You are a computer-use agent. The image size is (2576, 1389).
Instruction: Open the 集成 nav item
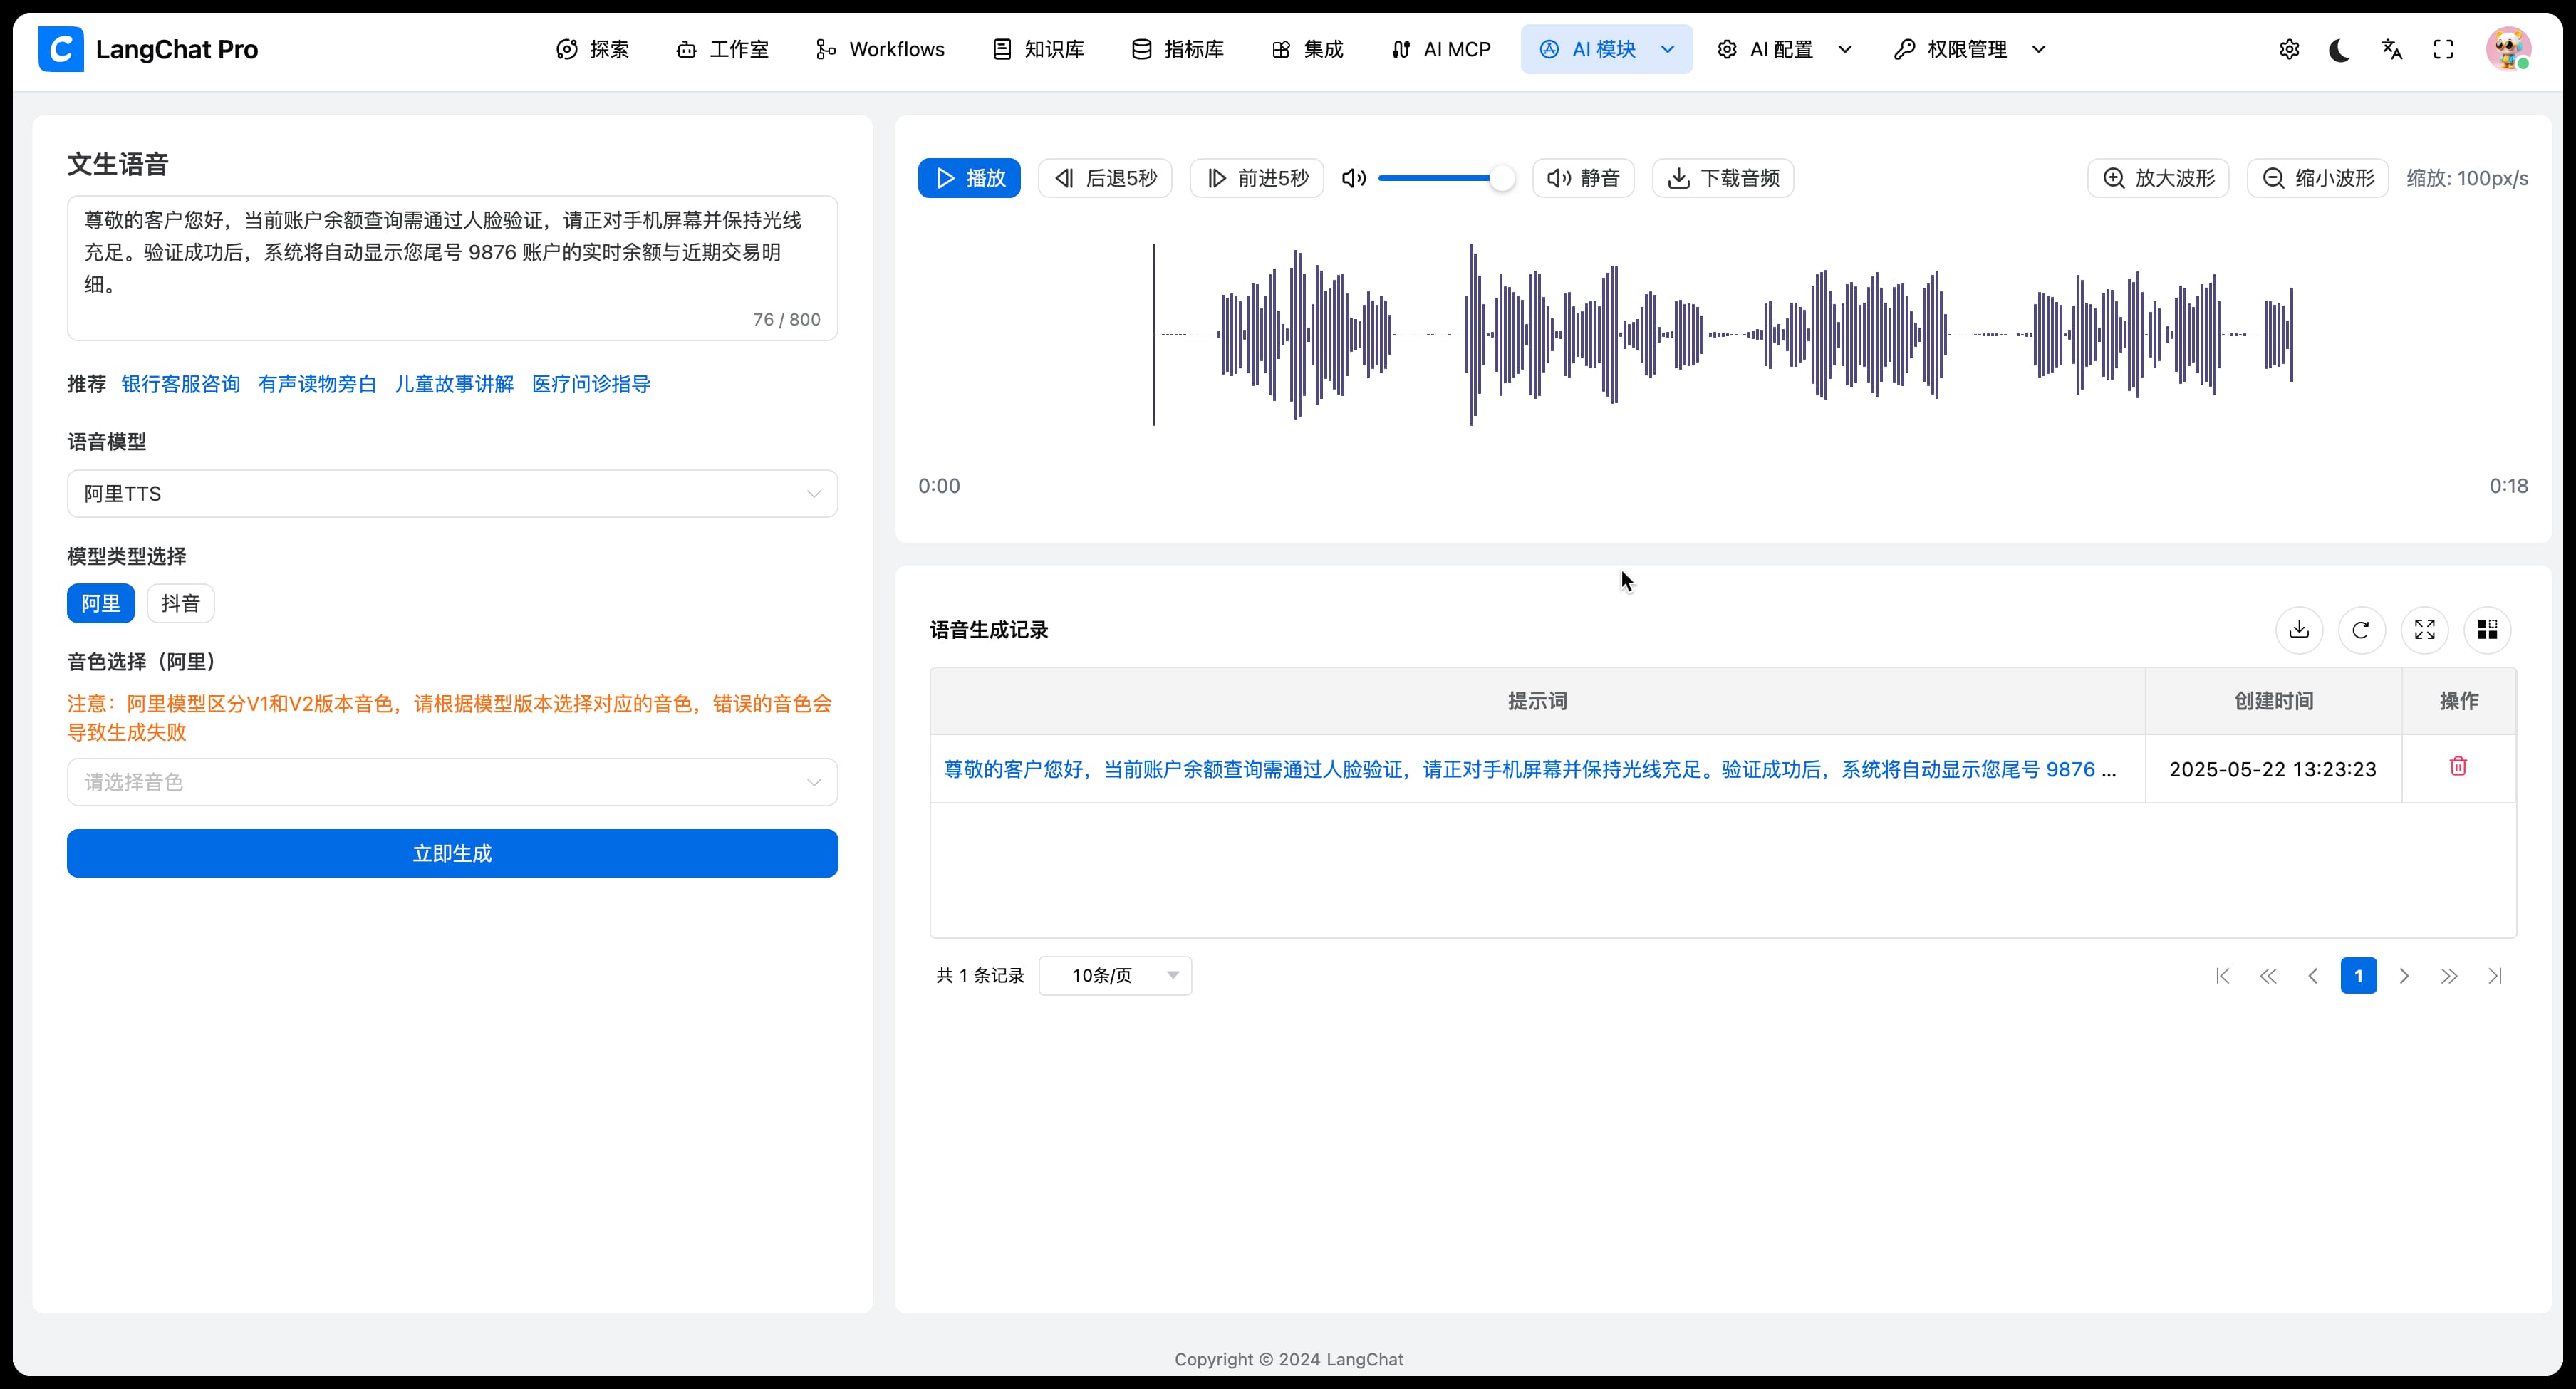pos(1308,49)
